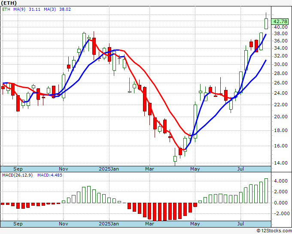Click May on the MACD panel time axis

pos(195,224)
